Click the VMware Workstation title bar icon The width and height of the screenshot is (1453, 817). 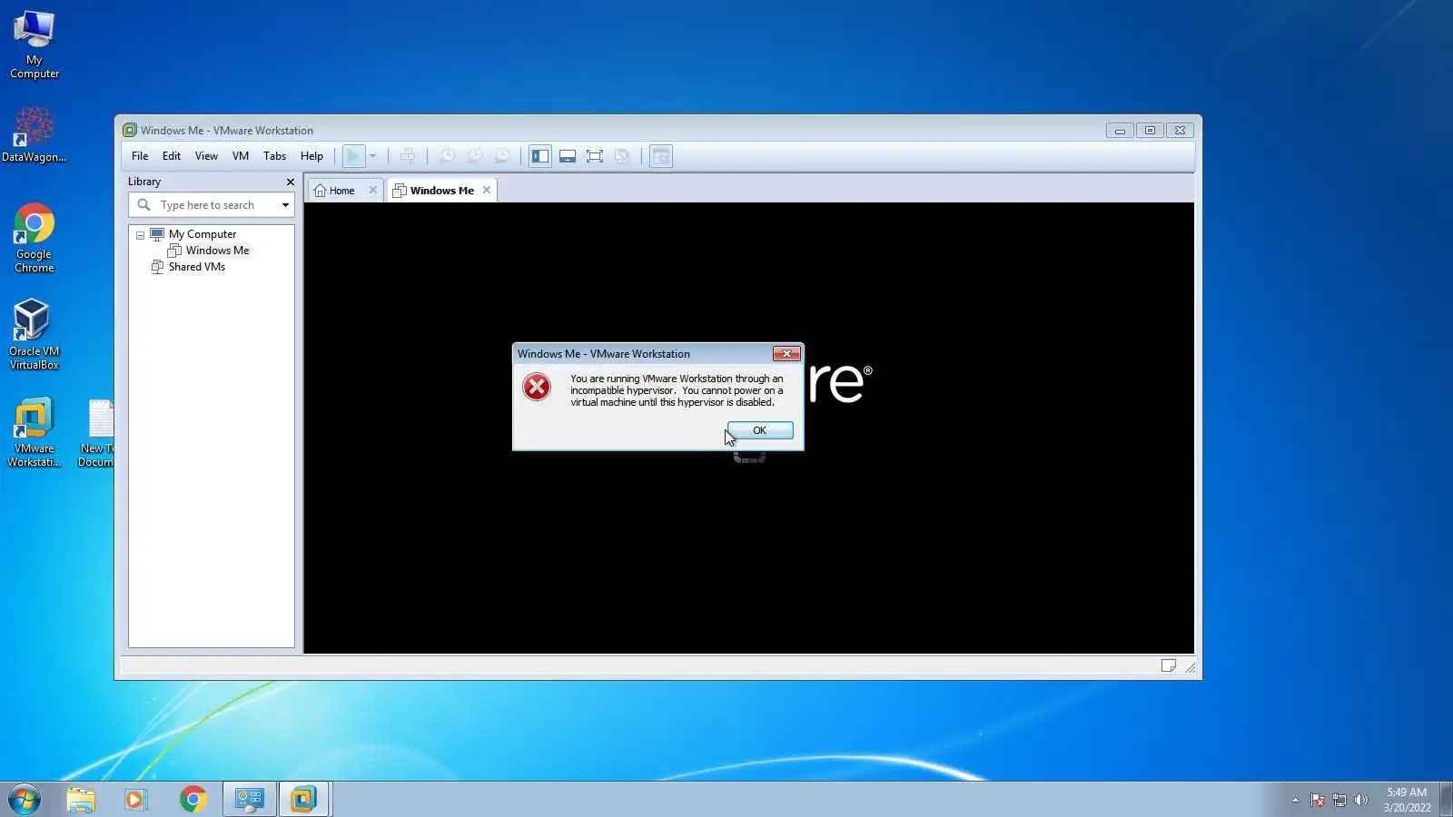pyautogui.click(x=130, y=131)
